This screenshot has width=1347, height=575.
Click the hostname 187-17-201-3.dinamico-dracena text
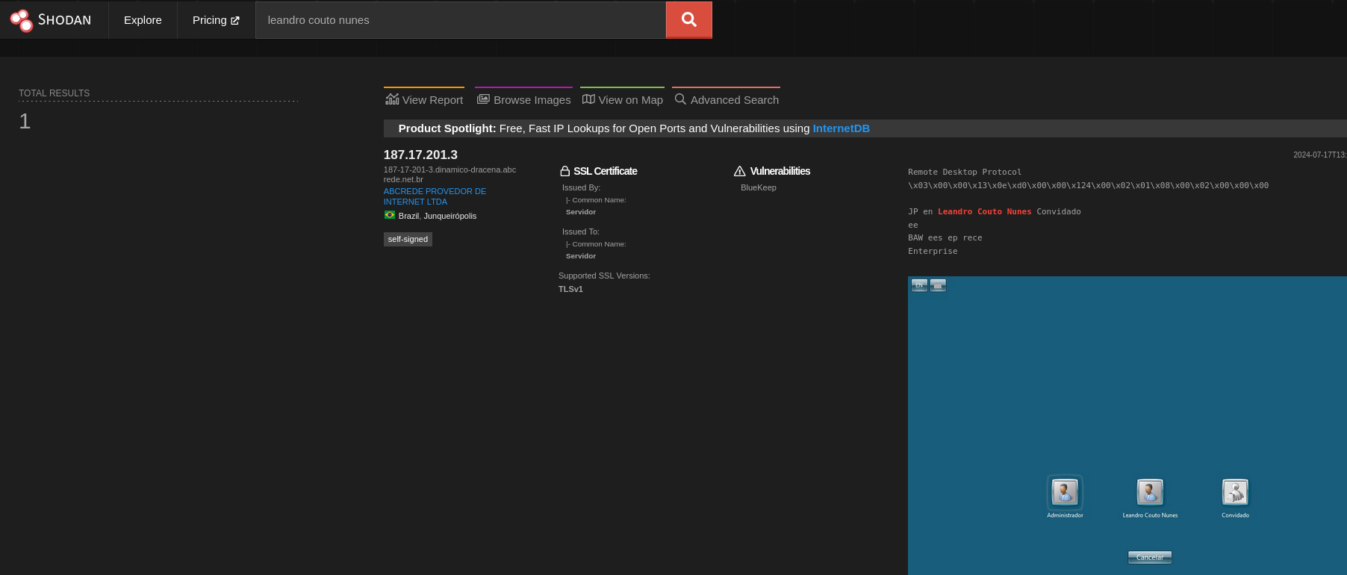click(449, 174)
